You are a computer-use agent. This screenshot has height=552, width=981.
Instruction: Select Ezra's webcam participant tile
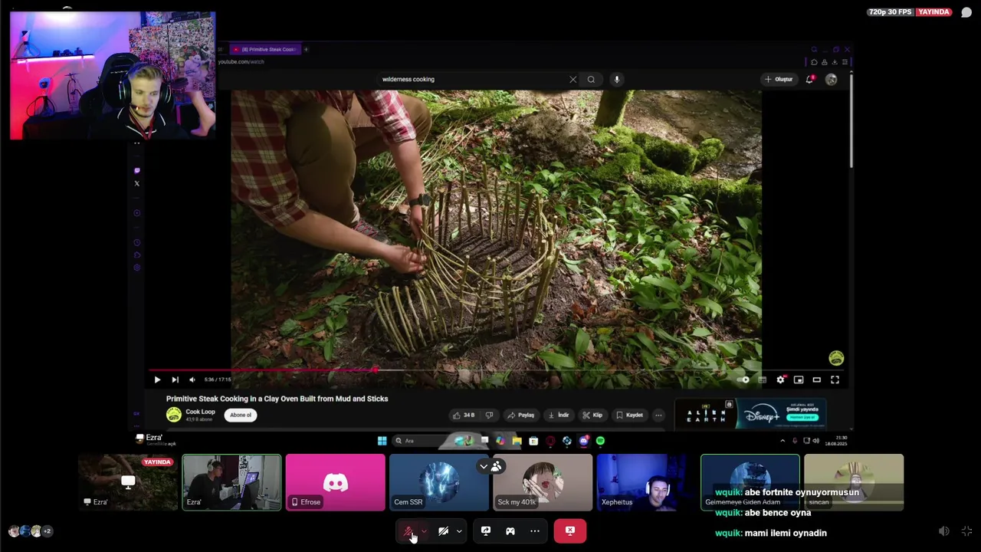point(231,482)
